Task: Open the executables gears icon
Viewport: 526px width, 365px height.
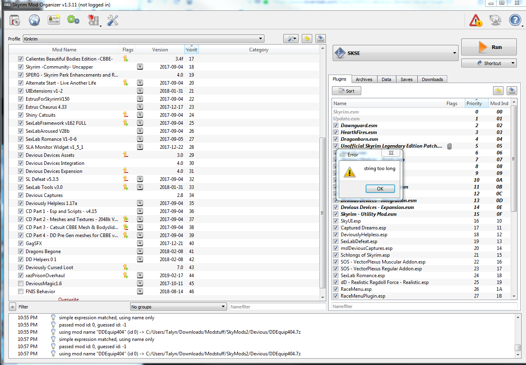Action: coord(73,20)
